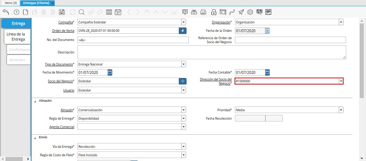Click the printer icon in toolbar
This screenshot has width=366, height=161.
click(x=203, y=12)
